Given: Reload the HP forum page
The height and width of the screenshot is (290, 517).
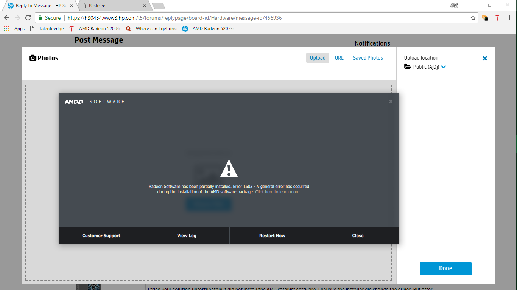Looking at the screenshot, I should point(28,18).
